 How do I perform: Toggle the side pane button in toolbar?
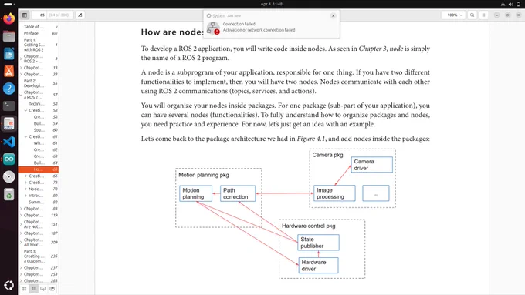click(25, 15)
